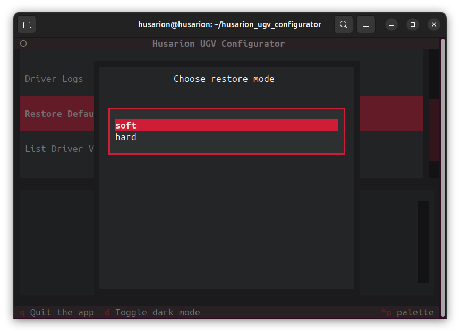
Task: Click the Husarion UGV Configurator header title
Action: point(218,44)
